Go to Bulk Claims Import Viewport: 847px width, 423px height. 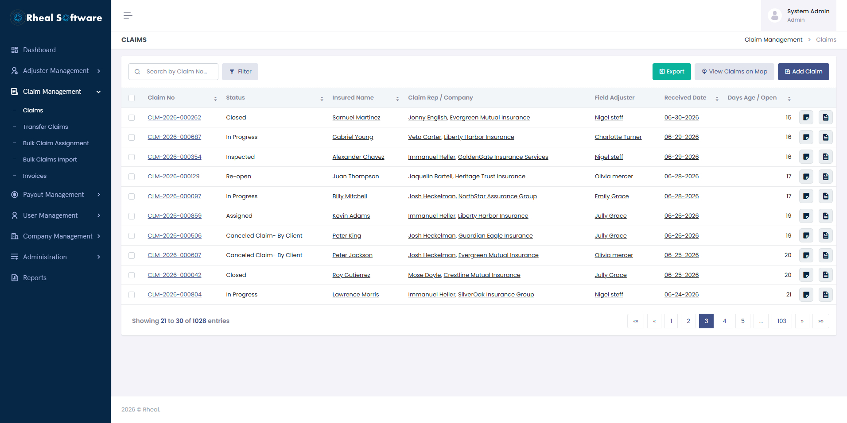(x=50, y=159)
